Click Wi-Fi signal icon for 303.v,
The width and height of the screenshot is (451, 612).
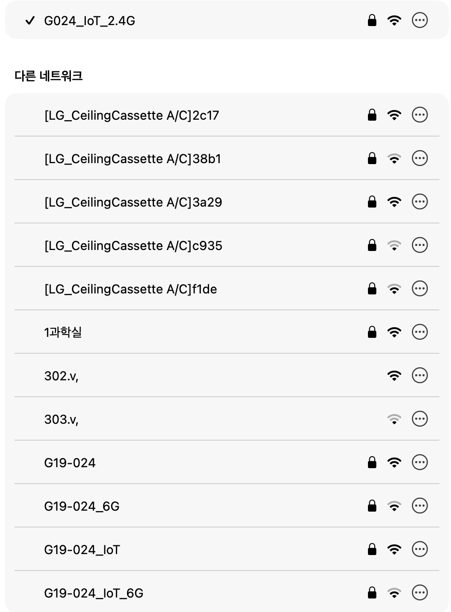tap(395, 419)
